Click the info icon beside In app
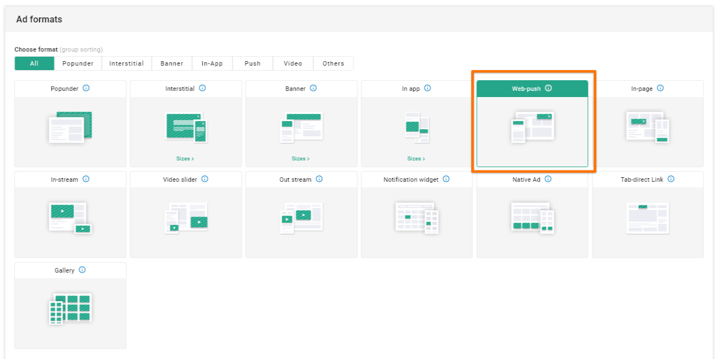 click(x=428, y=89)
